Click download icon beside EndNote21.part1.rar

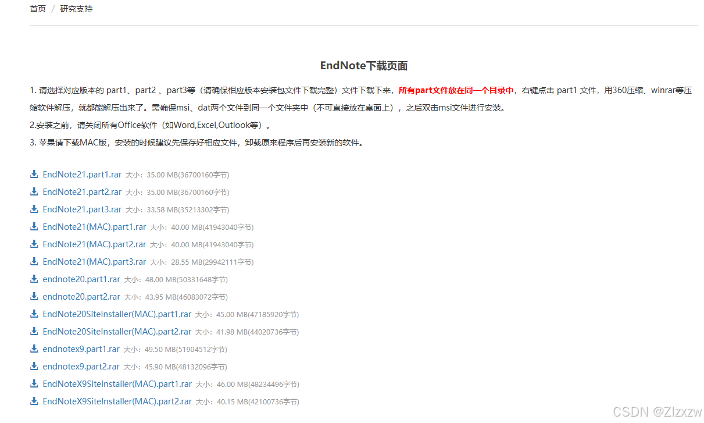[34, 174]
